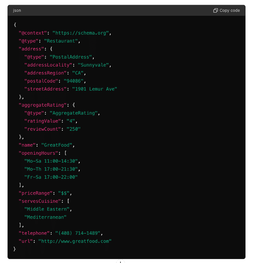Click the "PostalAddress" value

coord(71,57)
